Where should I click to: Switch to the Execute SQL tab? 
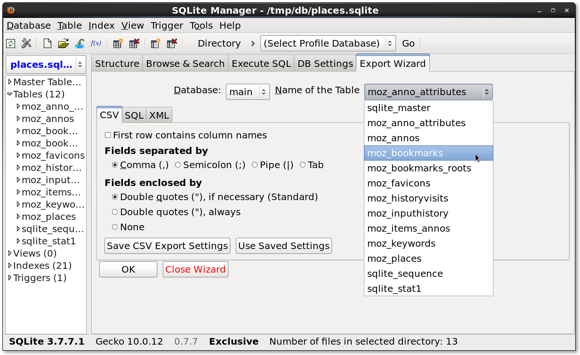point(261,64)
